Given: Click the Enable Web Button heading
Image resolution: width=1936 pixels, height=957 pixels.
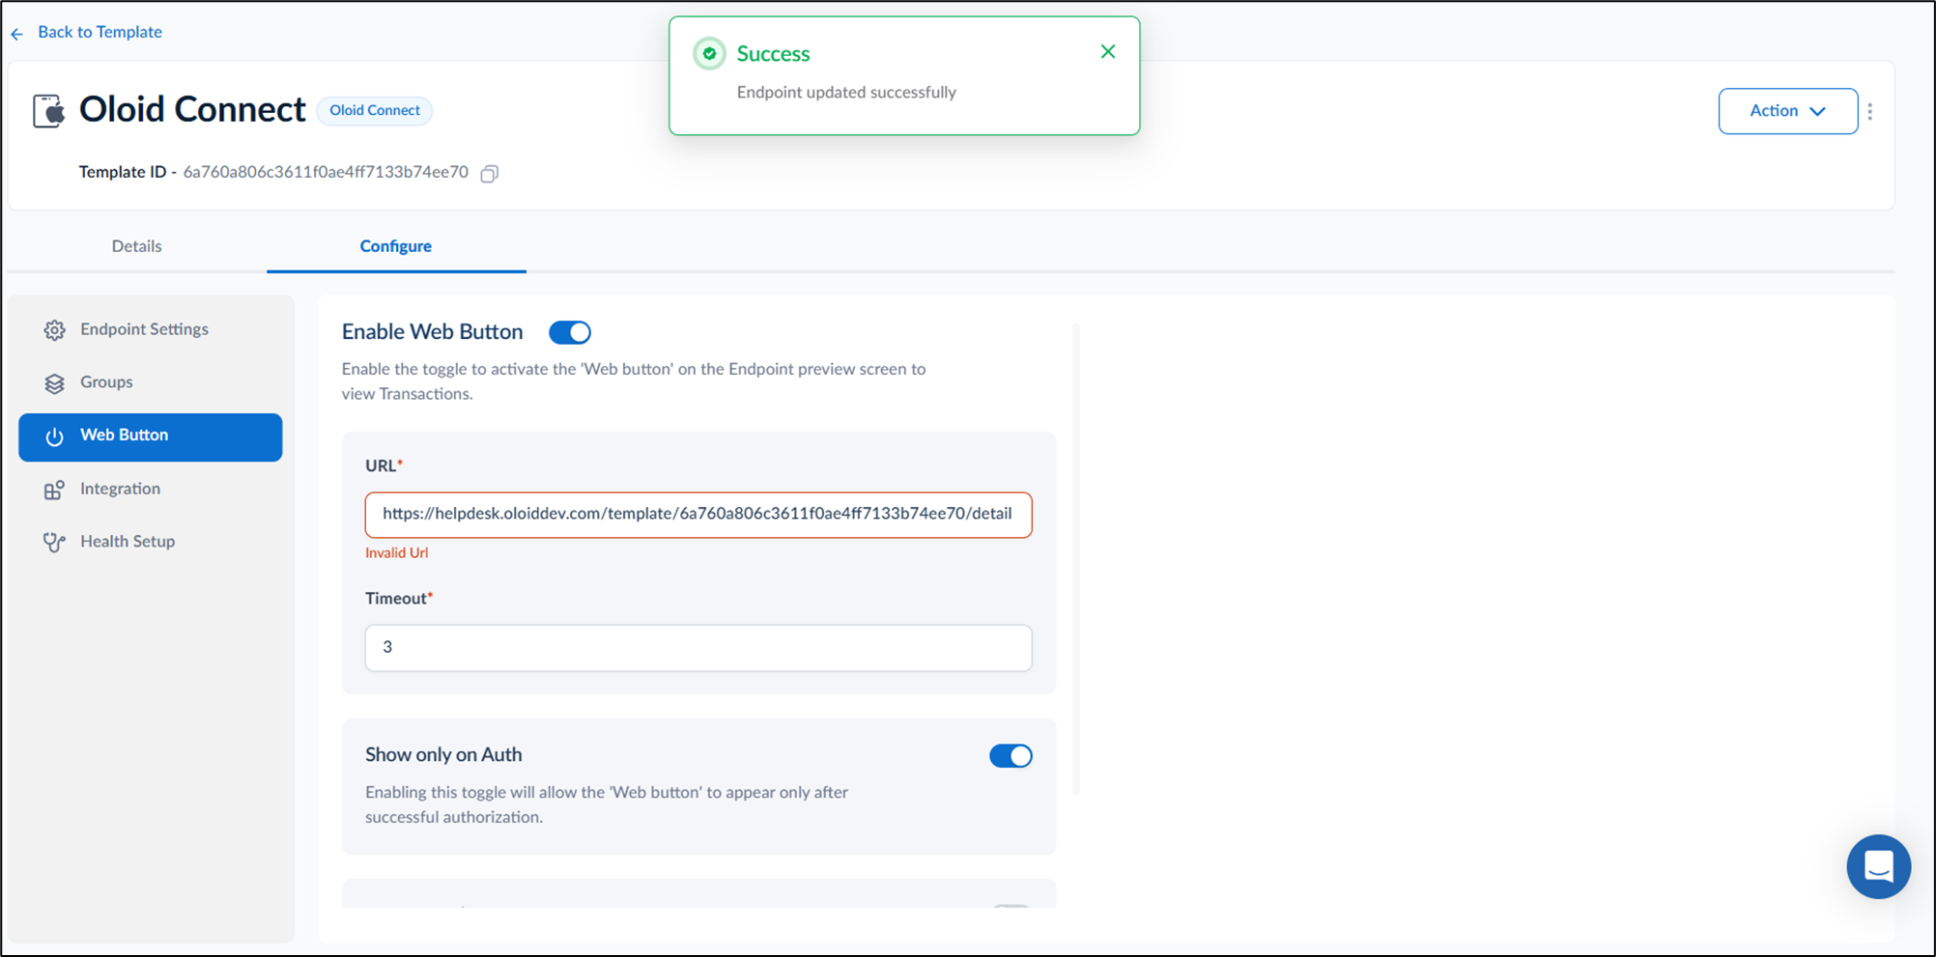Looking at the screenshot, I should (432, 332).
